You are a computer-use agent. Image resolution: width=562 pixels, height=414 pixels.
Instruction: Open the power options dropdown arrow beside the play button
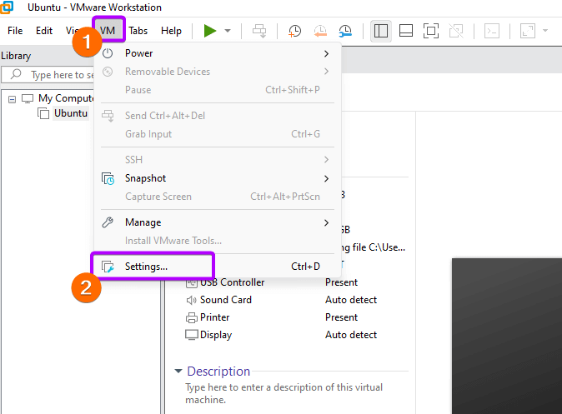228,31
